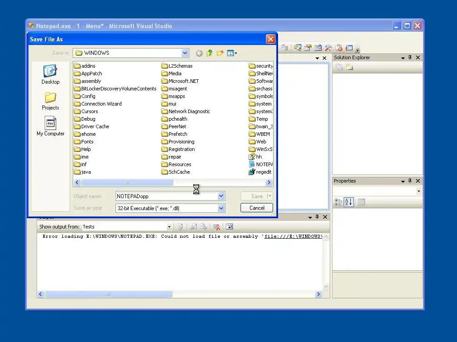The image size is (457, 342).
Task: Open the Properties object selector dropdown
Action: (419, 191)
